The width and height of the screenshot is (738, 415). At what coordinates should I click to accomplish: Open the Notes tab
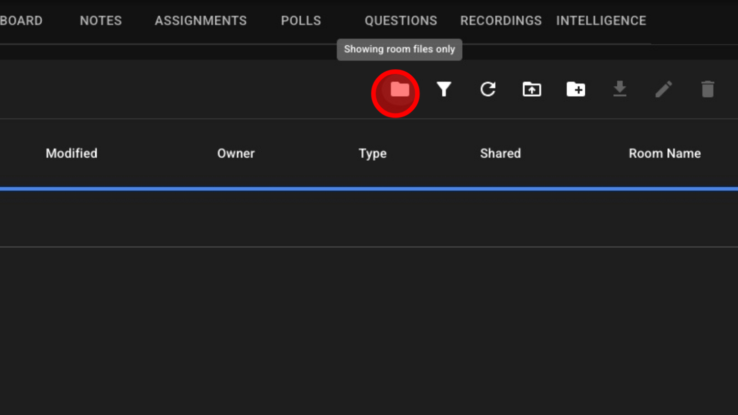pyautogui.click(x=101, y=21)
